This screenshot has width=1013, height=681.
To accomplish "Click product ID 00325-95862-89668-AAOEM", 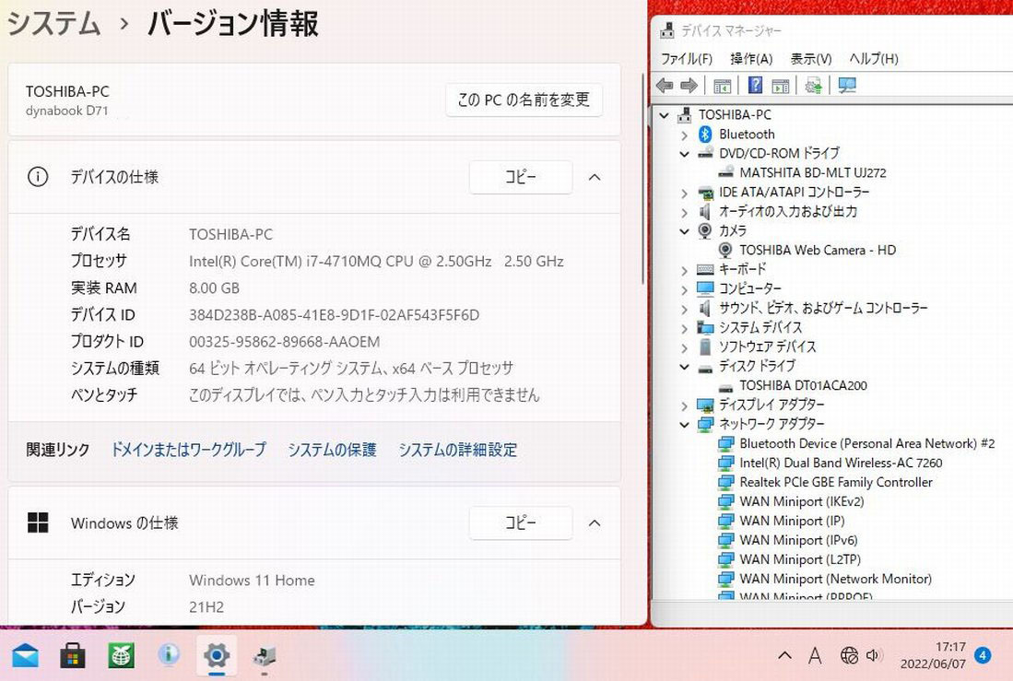I will tap(284, 342).
